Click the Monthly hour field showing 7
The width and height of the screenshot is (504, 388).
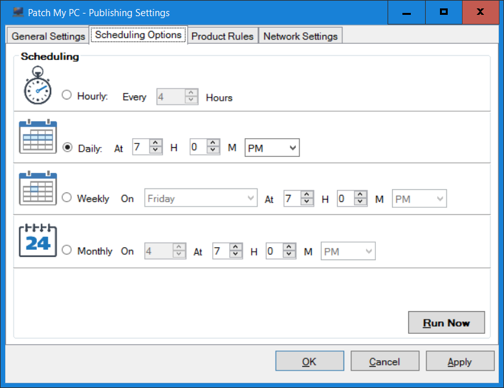click(x=221, y=250)
